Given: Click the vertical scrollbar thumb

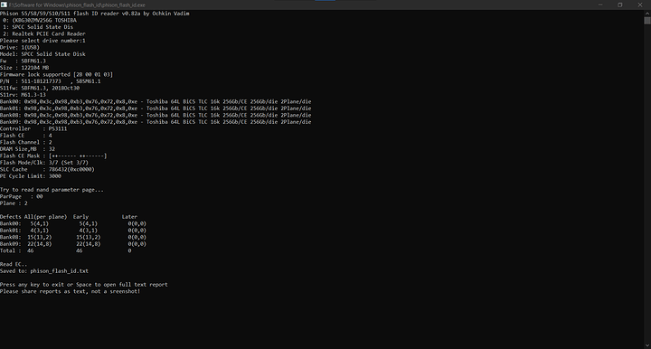Looking at the screenshot, I should [647, 20].
